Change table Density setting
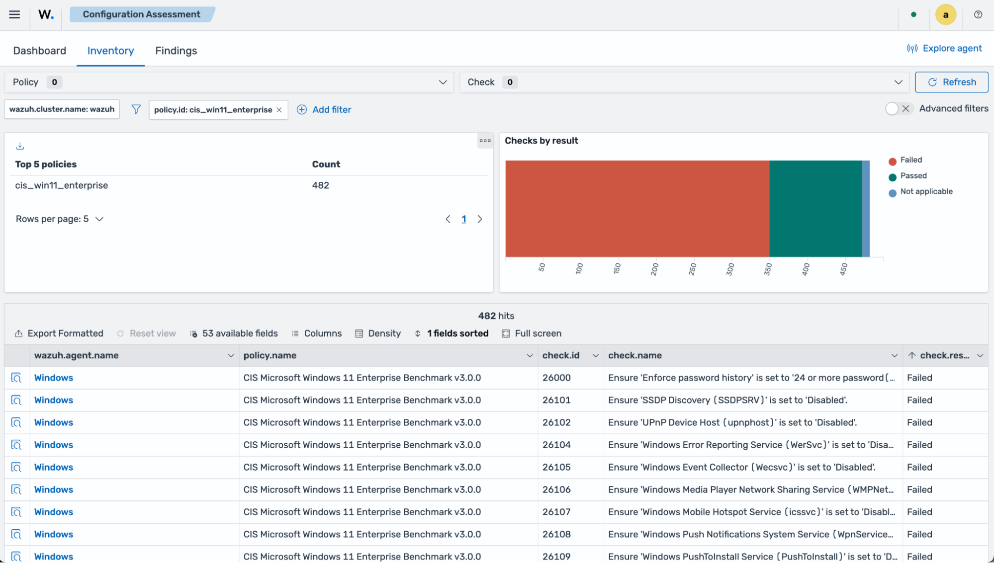The image size is (994, 563). coord(378,333)
